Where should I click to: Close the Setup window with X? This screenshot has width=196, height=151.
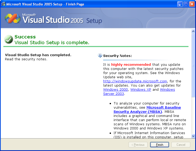(192, 4)
